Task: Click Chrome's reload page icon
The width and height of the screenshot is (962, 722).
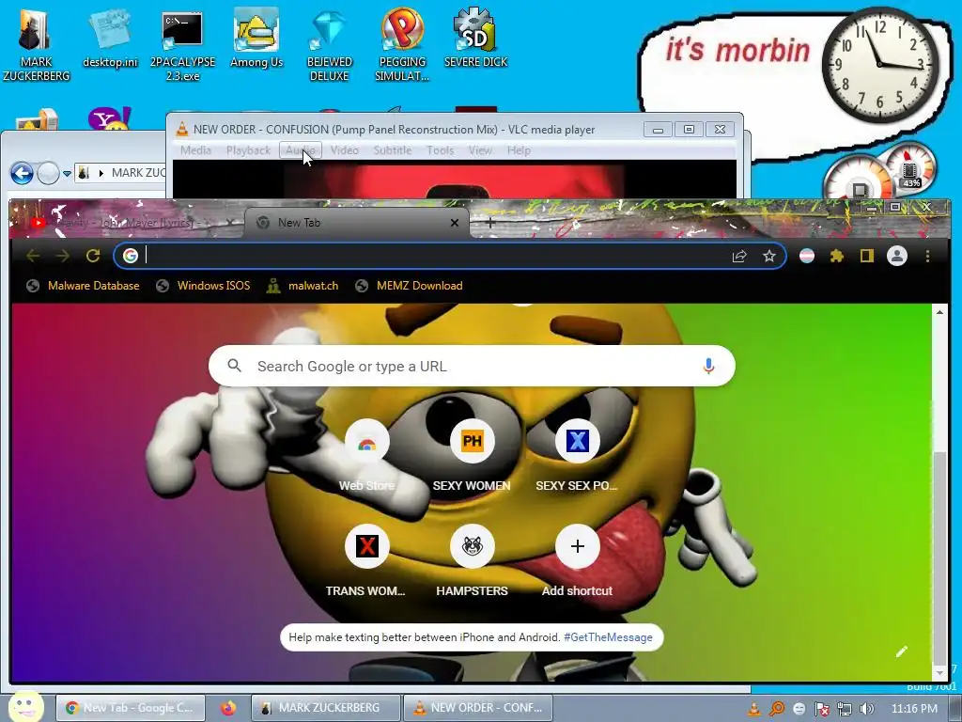Action: coord(93,256)
